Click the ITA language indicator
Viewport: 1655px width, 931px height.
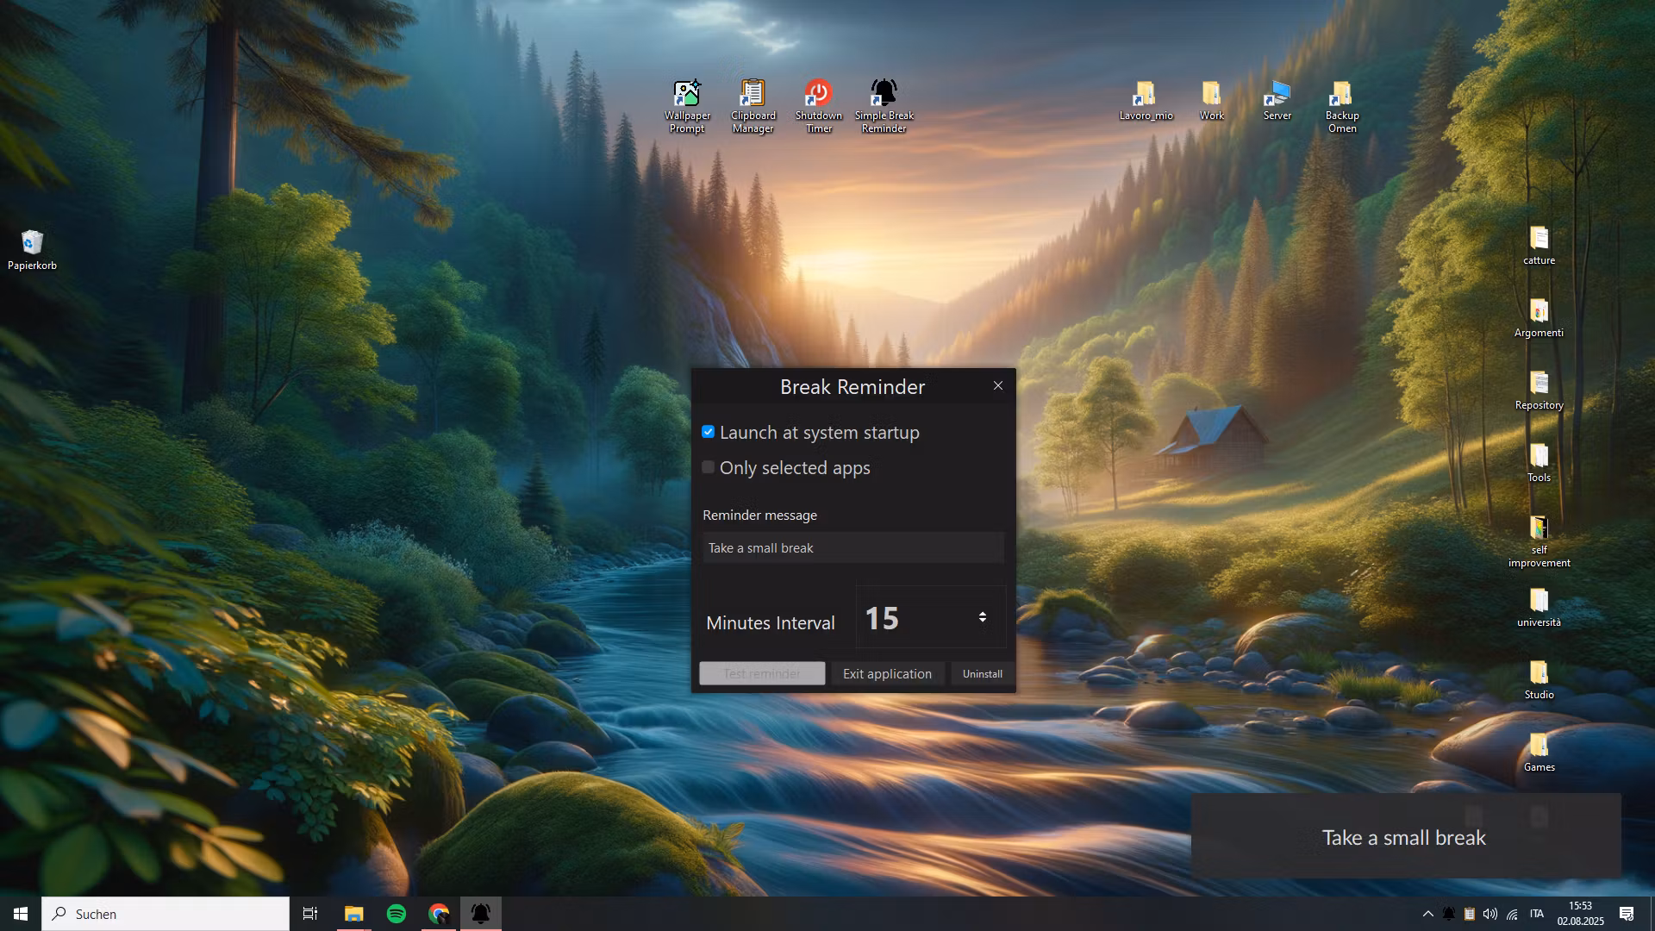[1539, 914]
